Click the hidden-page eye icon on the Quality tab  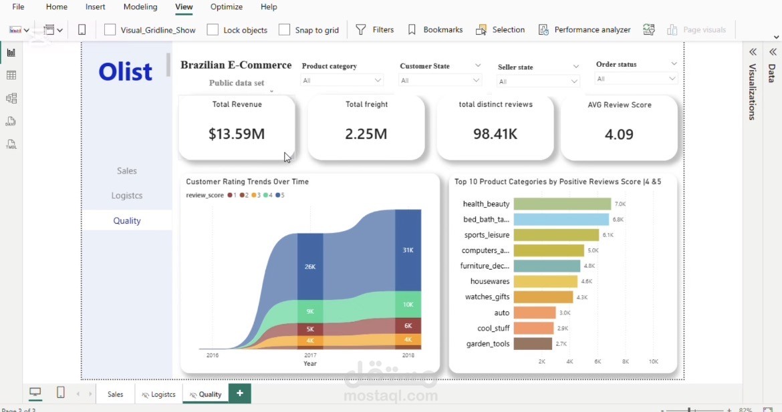coord(193,395)
